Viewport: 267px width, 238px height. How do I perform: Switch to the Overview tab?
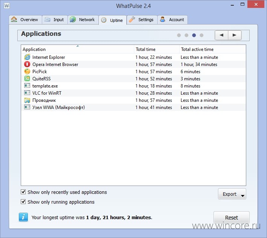[x=25, y=20]
